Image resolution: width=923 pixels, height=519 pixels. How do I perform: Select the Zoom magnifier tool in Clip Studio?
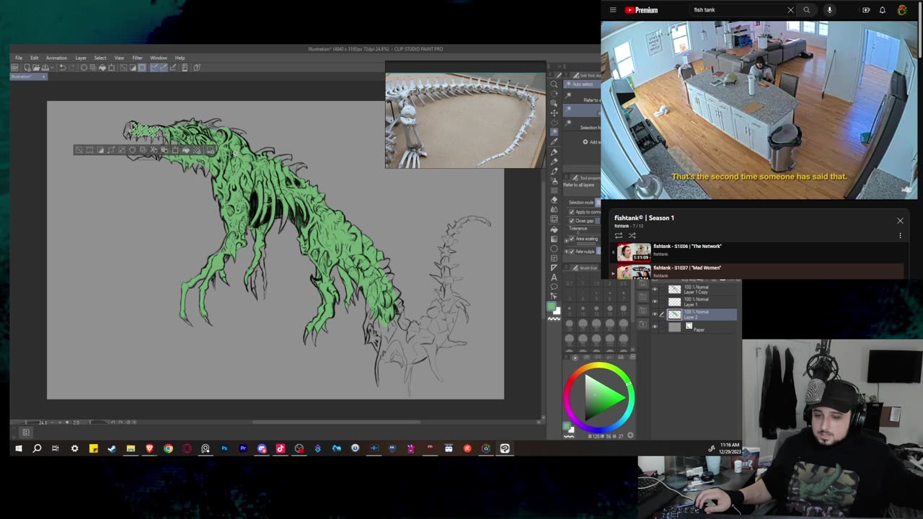554,84
